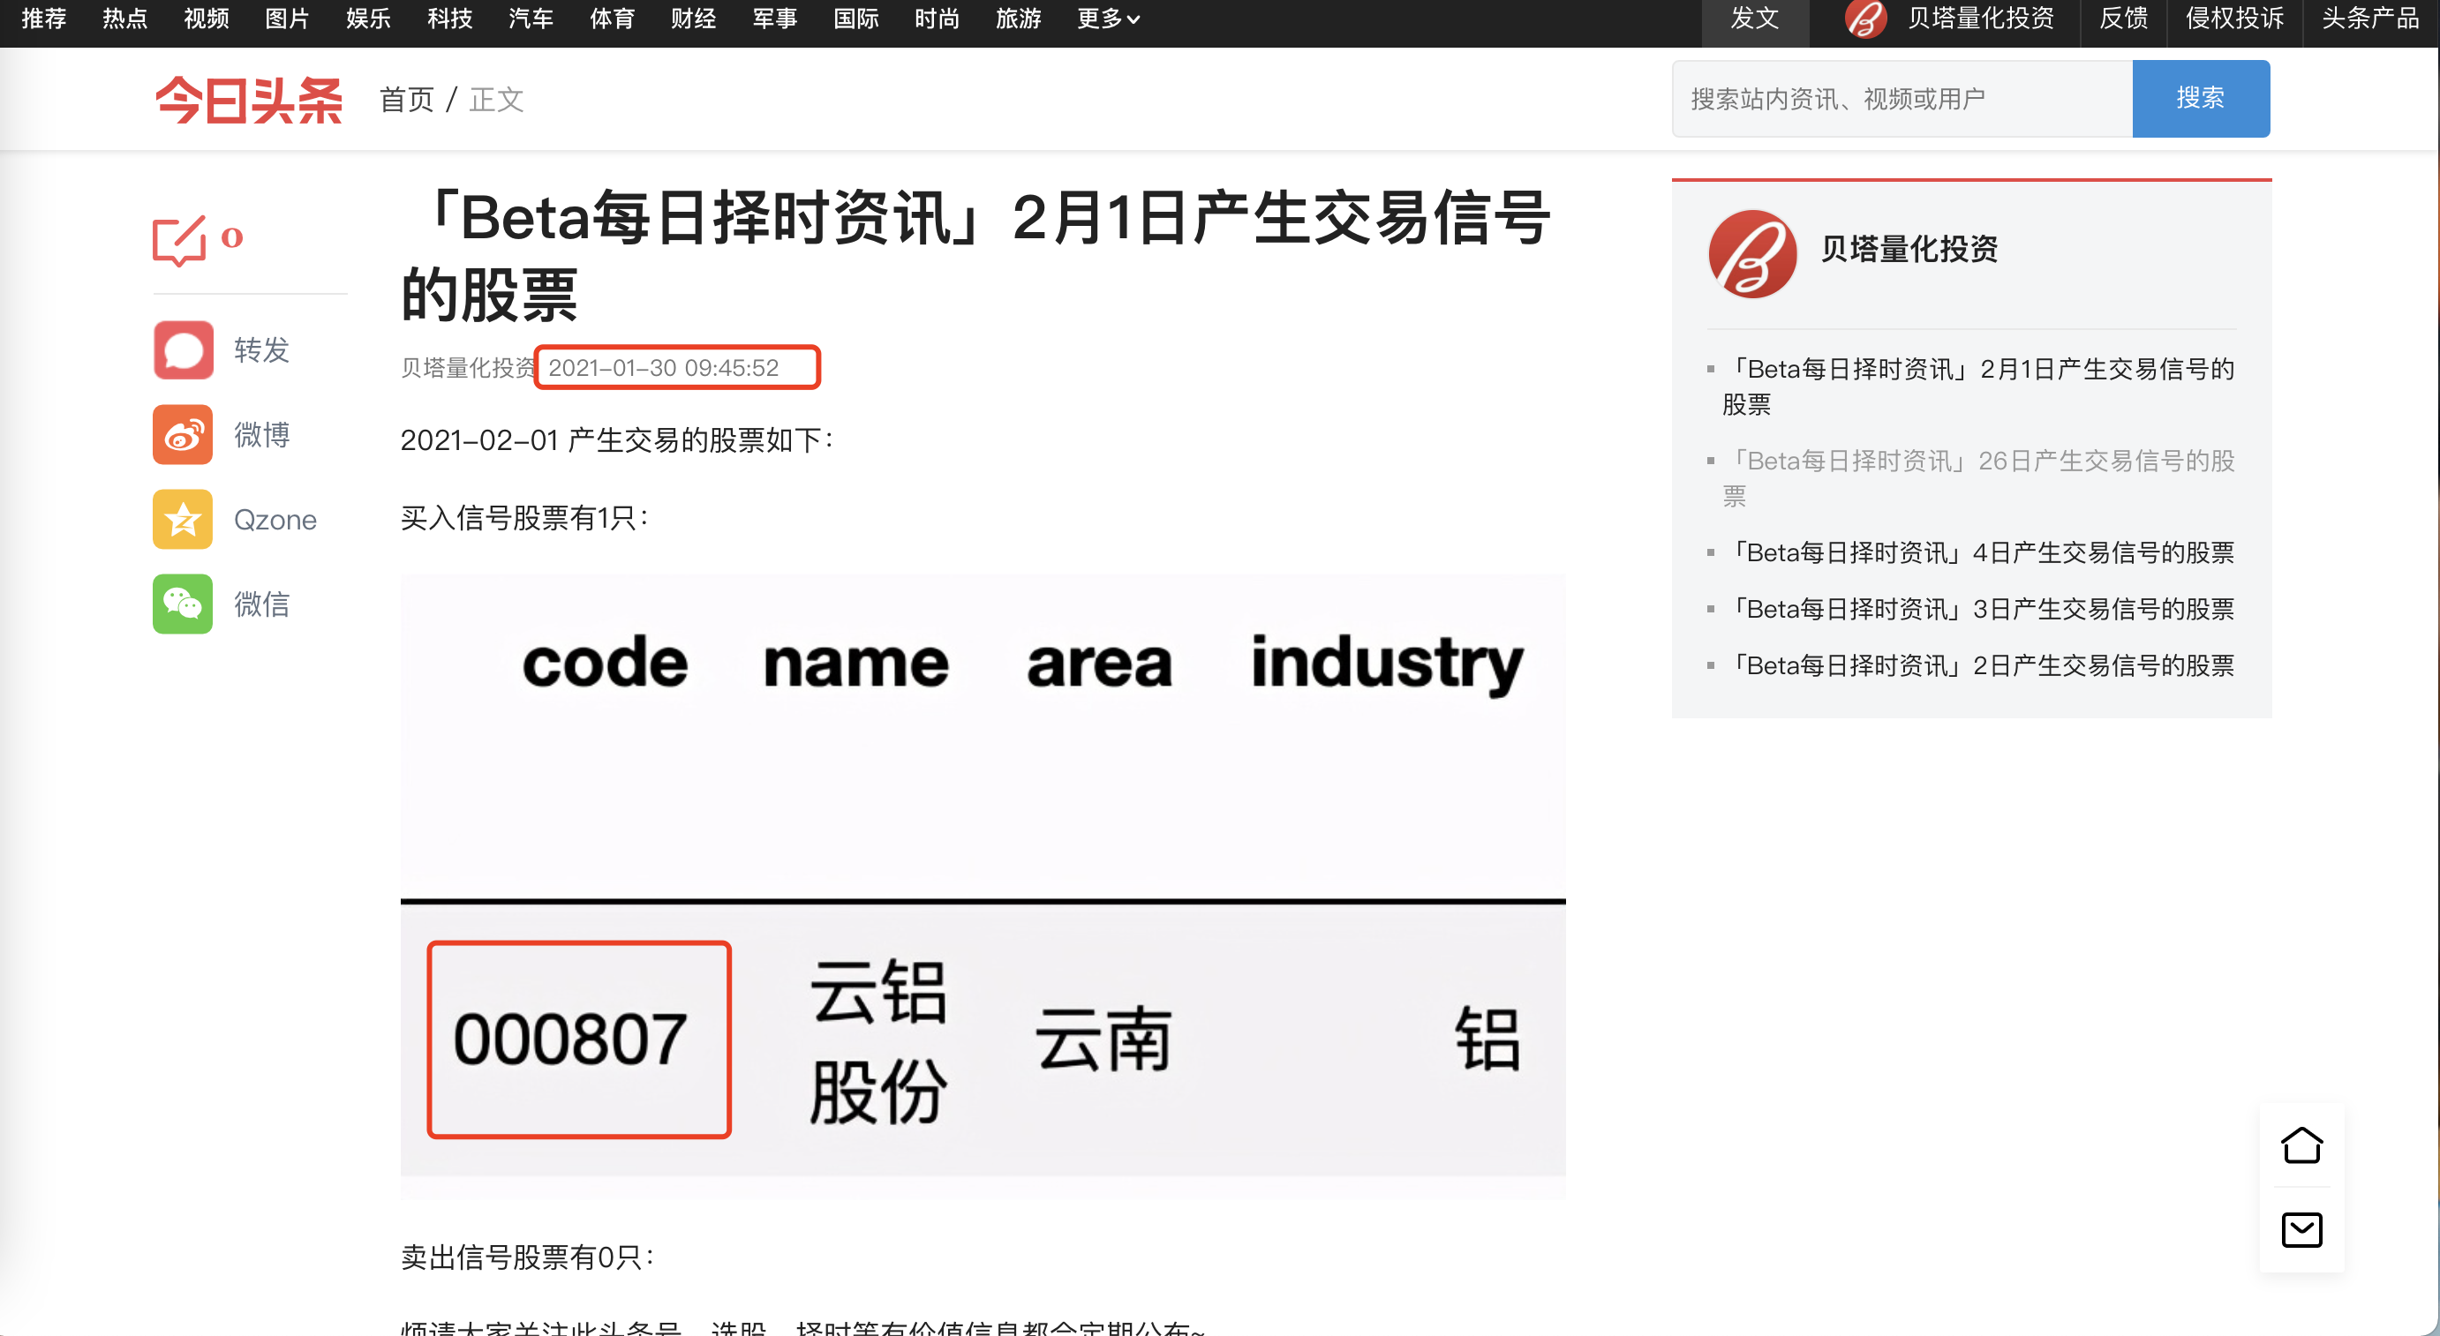This screenshot has height=1336, width=2440.
Task: Go to 首页 breadcrumb link
Action: pos(406,99)
